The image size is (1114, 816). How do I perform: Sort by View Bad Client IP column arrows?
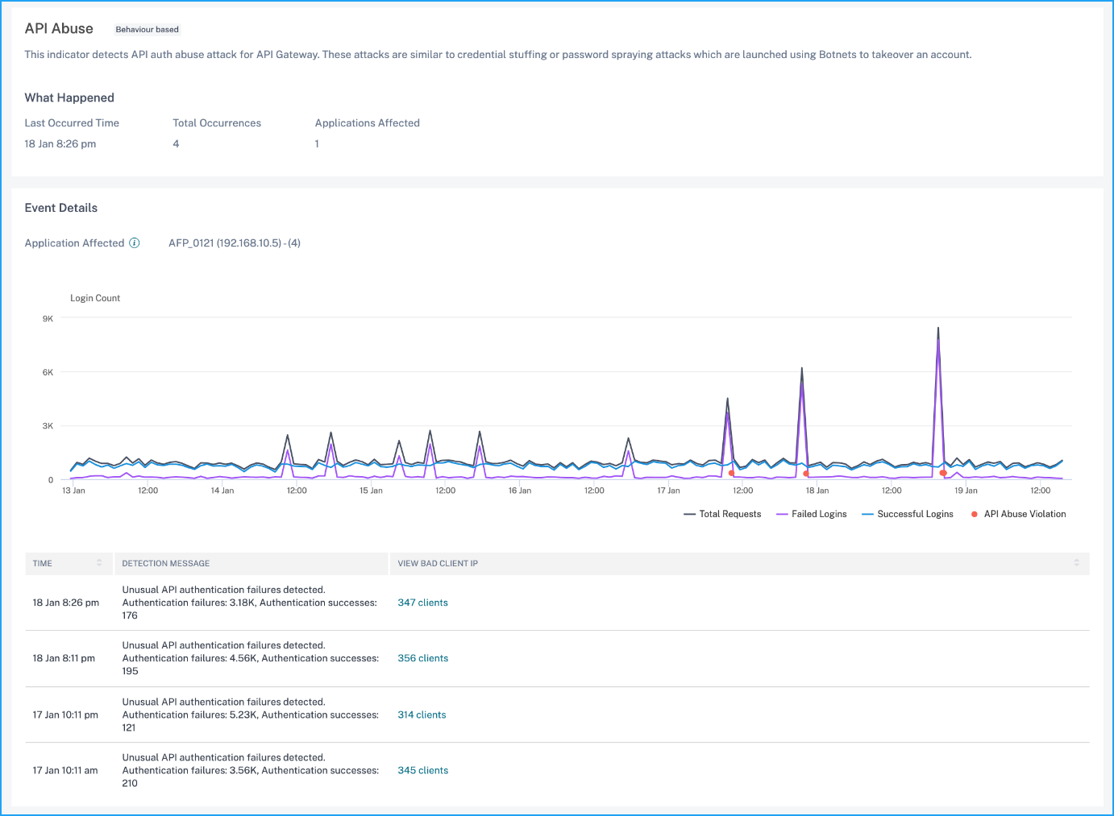pos(1076,563)
